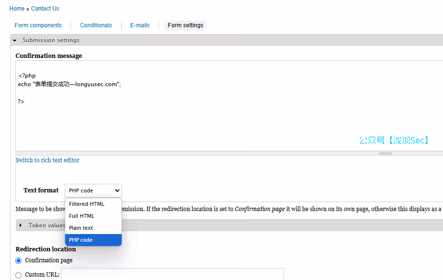Collapse the Submission settings triangle arrow
Viewport: 443px width, 280px height.
point(15,41)
